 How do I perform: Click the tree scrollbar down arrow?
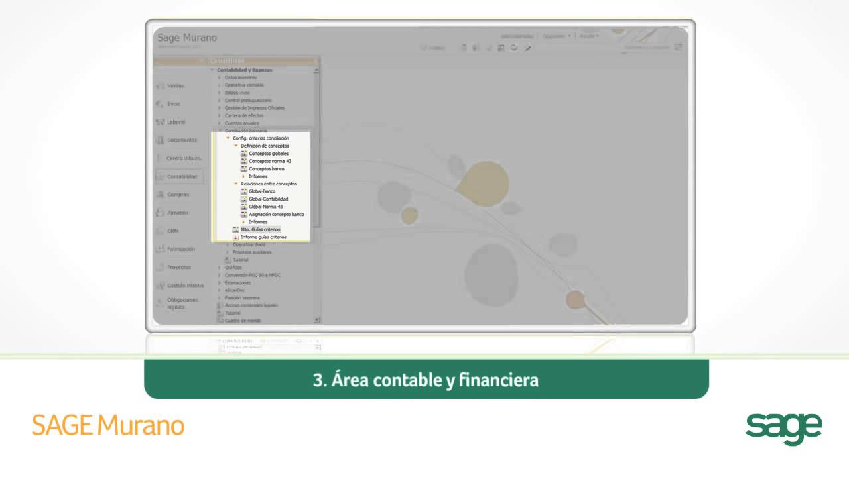[316, 321]
